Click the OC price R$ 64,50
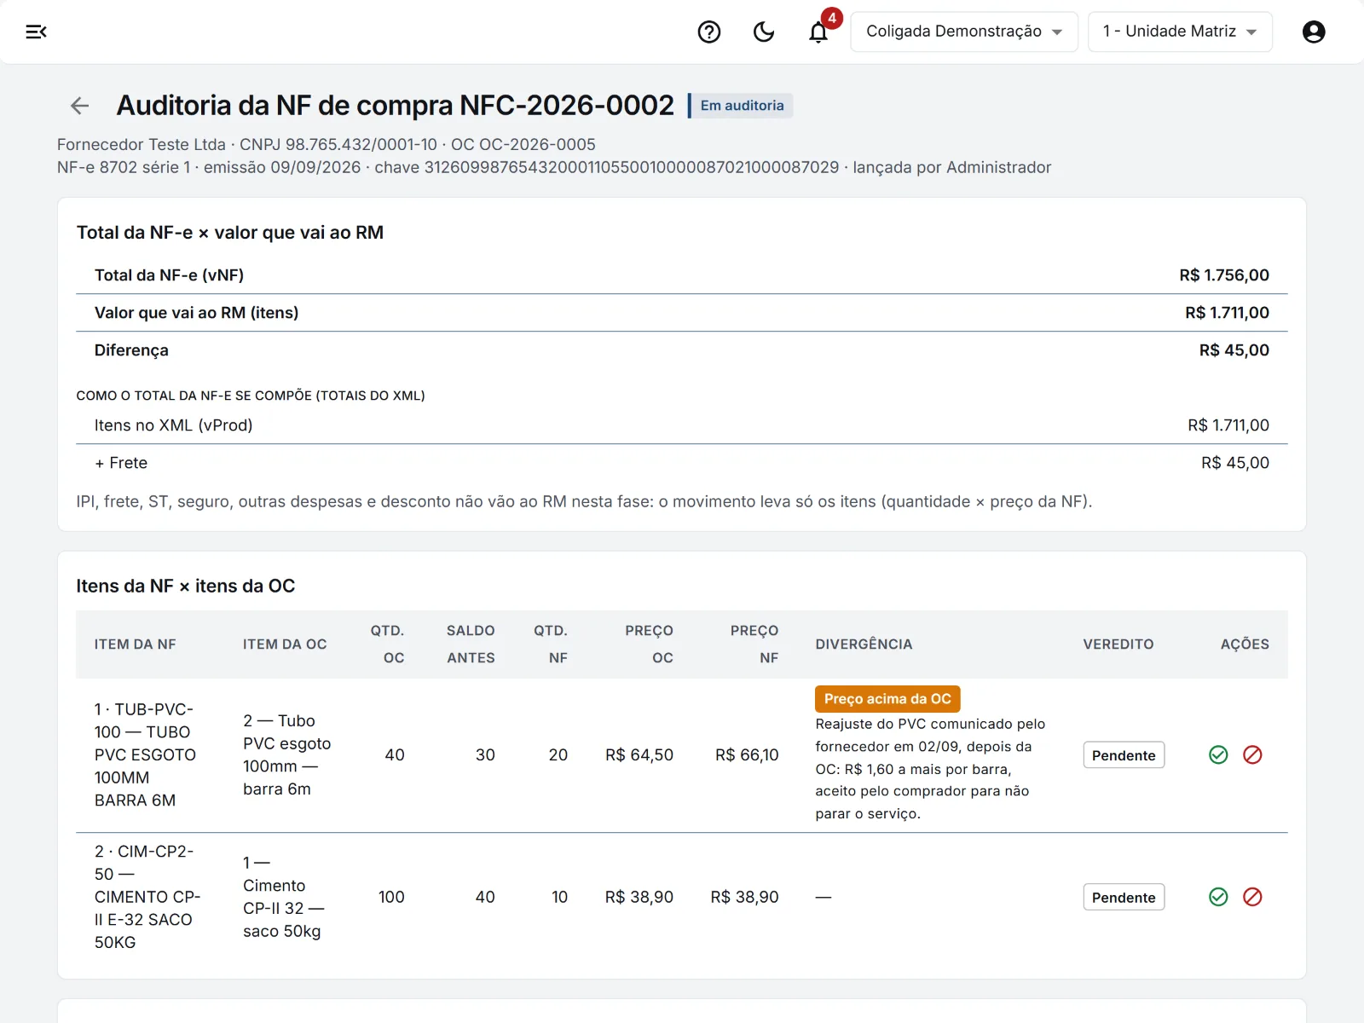The height and width of the screenshot is (1023, 1364). click(639, 755)
